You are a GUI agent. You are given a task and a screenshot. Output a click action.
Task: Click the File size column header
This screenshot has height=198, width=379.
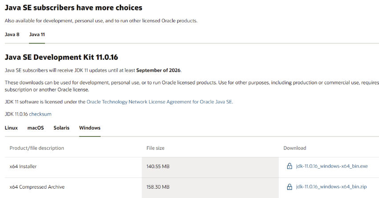pos(155,148)
